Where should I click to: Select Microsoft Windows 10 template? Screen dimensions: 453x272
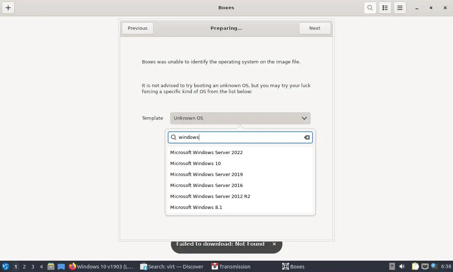[x=240, y=164]
